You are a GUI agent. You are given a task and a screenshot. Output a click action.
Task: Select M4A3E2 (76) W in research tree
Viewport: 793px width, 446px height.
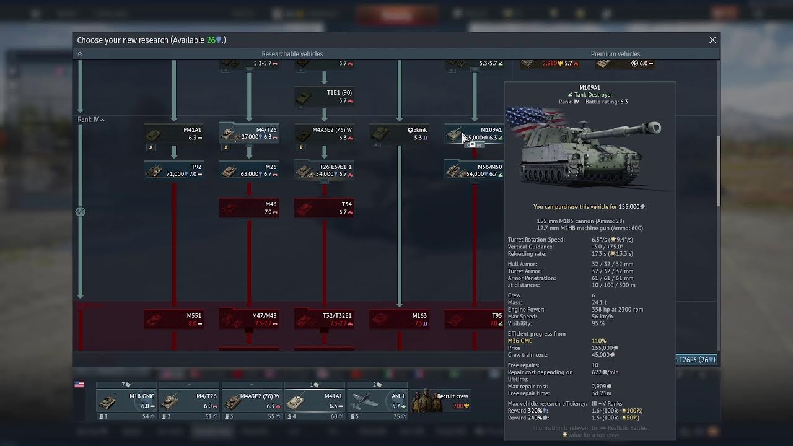click(x=324, y=134)
